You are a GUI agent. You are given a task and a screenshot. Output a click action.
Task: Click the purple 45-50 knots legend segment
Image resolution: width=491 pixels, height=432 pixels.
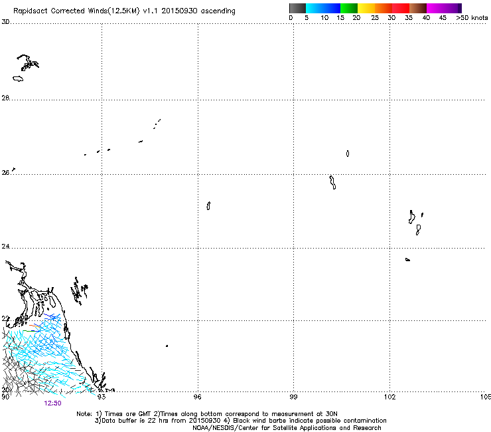(453, 8)
